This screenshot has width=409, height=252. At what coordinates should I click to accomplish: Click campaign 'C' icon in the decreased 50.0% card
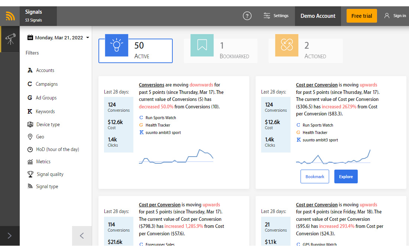141,118
